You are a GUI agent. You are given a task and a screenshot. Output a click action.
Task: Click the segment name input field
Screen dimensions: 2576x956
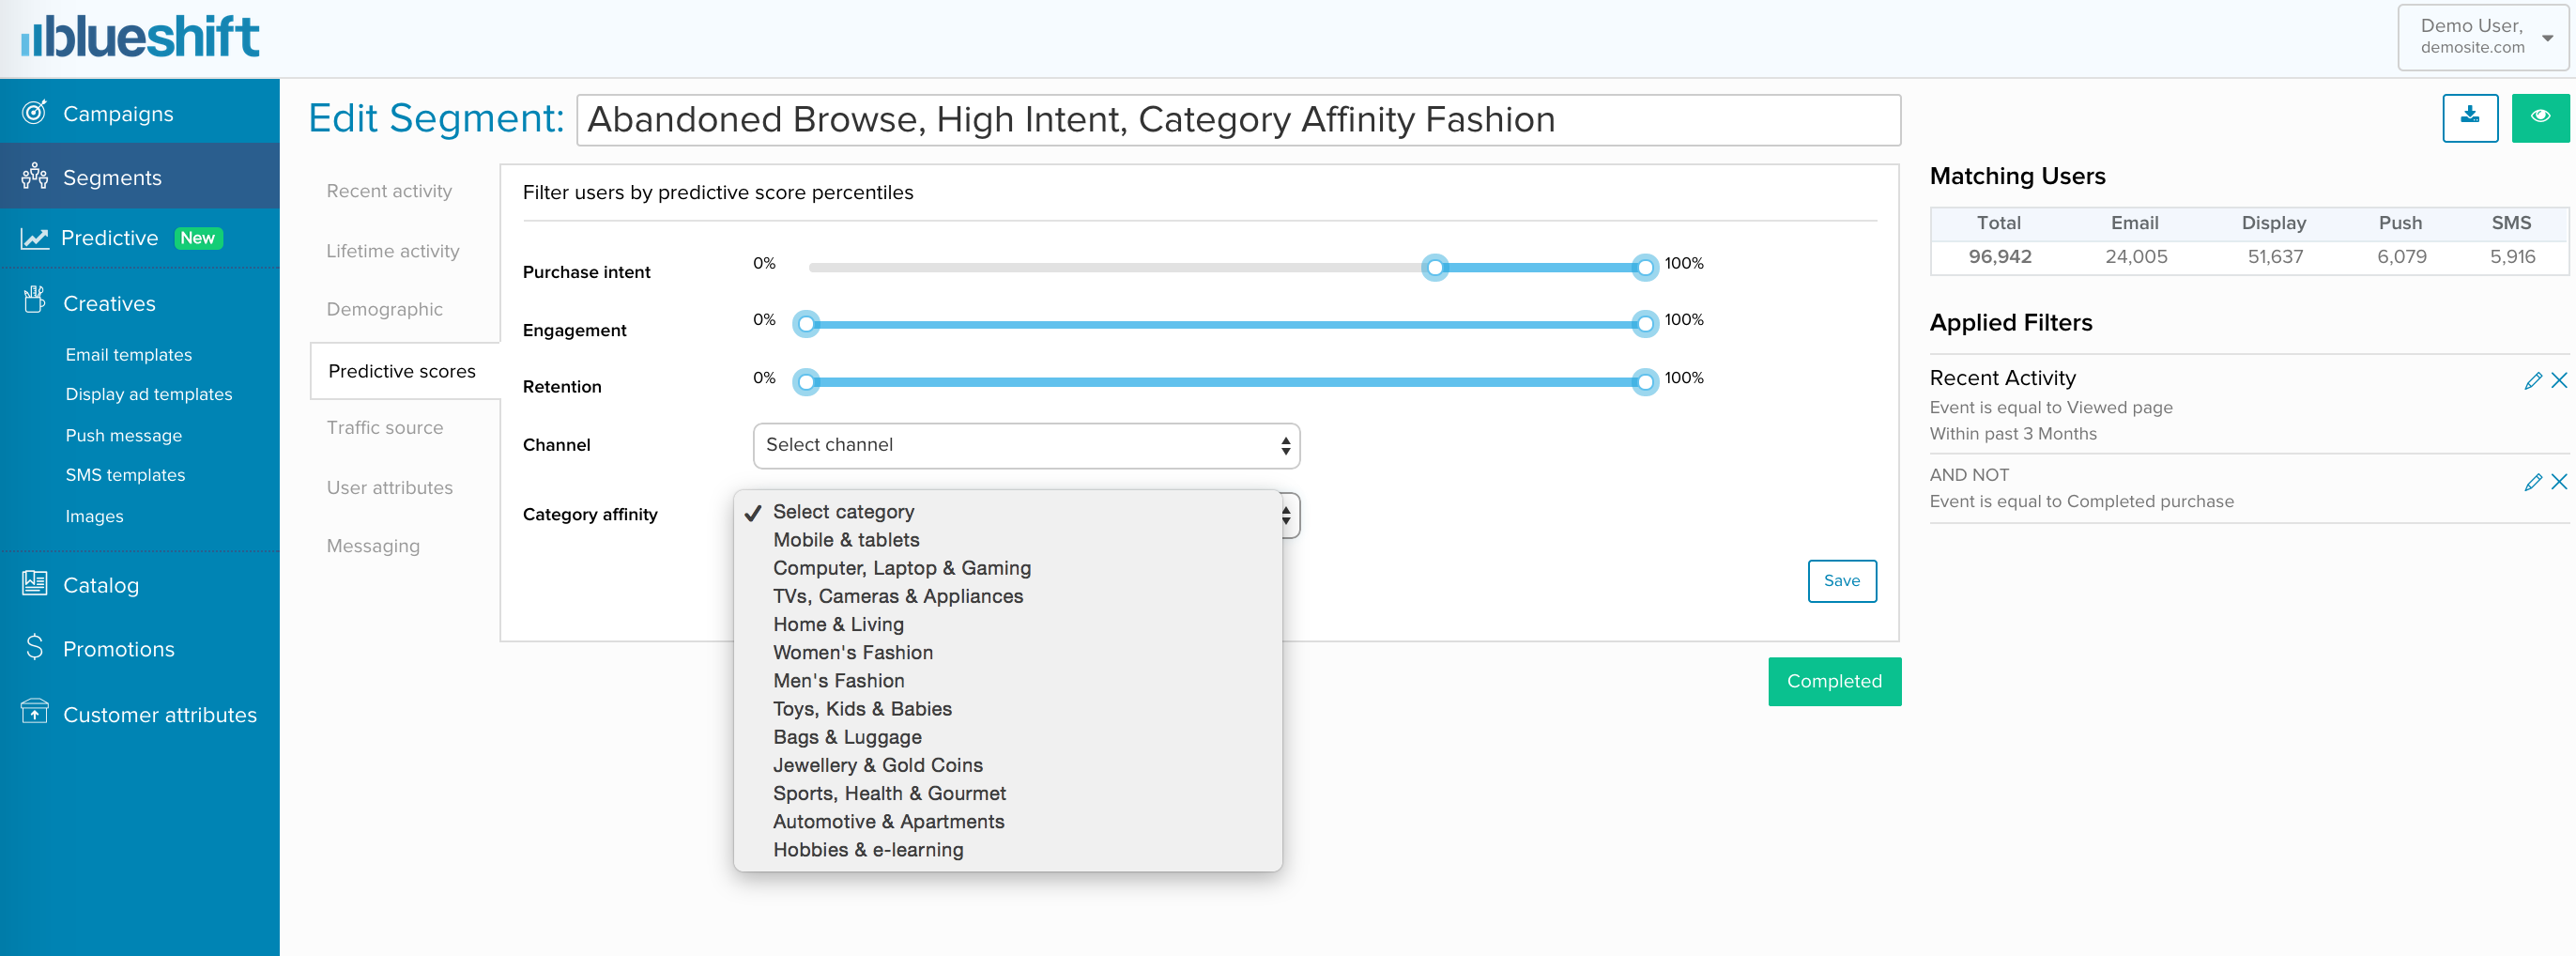(x=1237, y=120)
